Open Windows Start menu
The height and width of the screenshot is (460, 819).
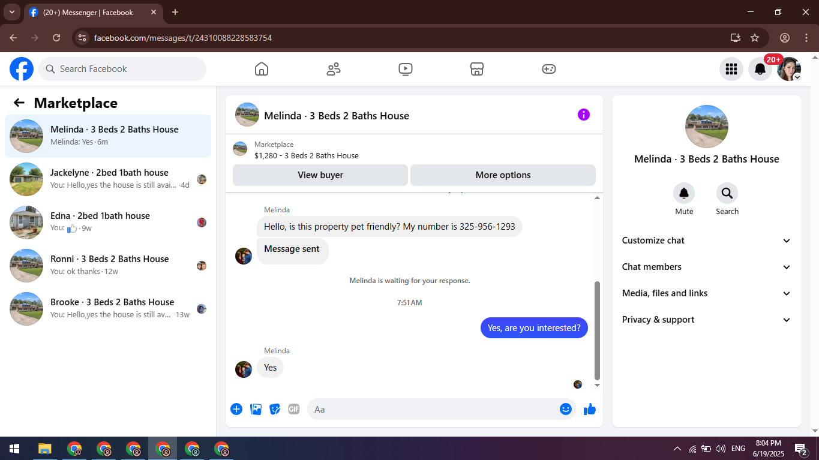point(14,449)
